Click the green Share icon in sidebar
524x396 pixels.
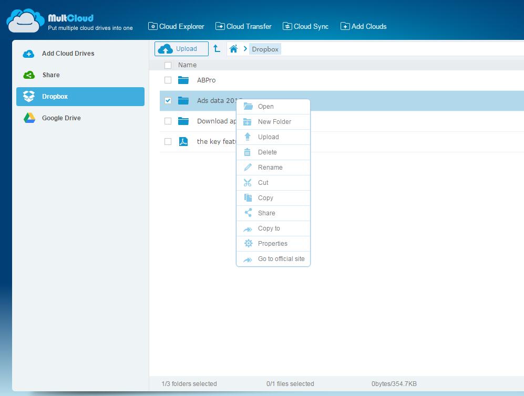coord(29,75)
